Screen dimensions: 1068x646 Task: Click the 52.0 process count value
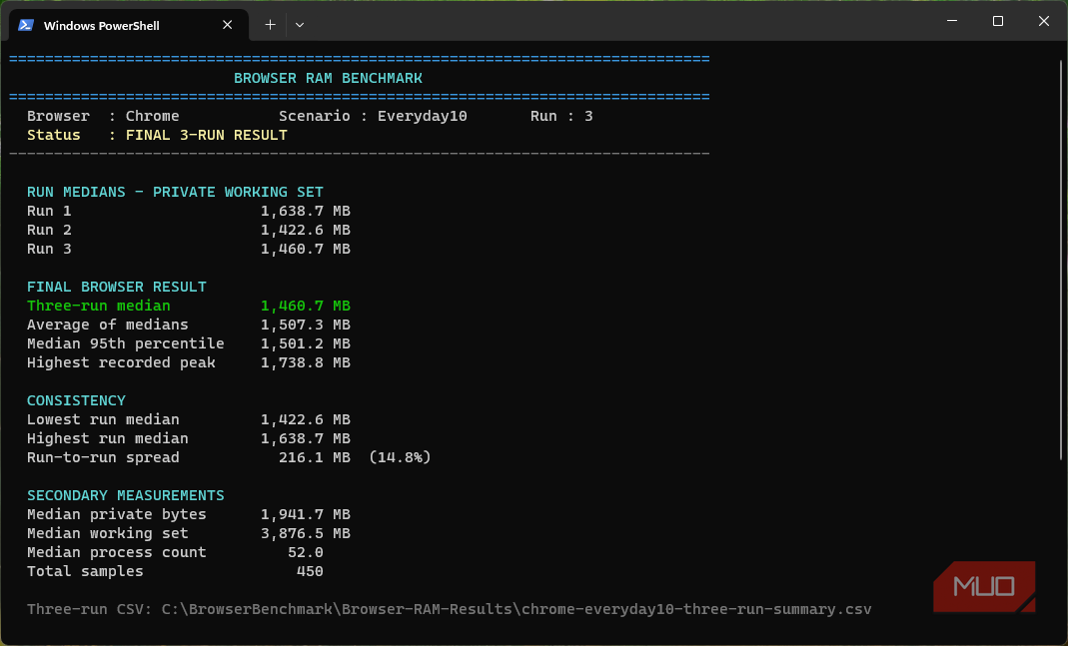[x=306, y=552]
